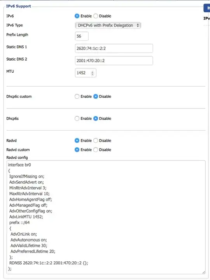The height and width of the screenshot is (280, 210).
Task: Click the 'AdvPreferredLifetime 20;' line
Action: click(x=33, y=252)
